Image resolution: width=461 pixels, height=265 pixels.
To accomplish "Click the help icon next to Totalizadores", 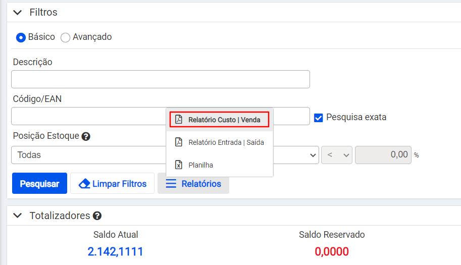I will click(x=97, y=216).
